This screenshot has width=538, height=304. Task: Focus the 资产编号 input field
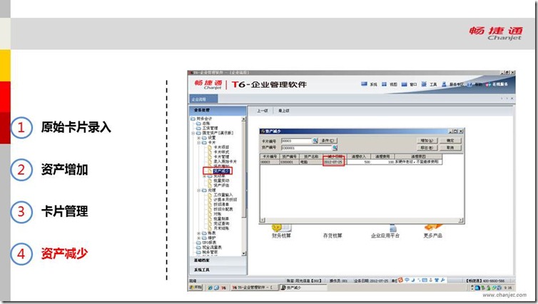pyautogui.click(x=306, y=148)
